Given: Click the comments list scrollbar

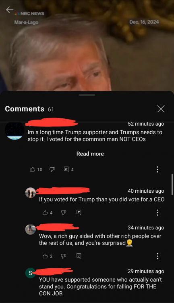Looking at the screenshot, I should coord(172,185).
